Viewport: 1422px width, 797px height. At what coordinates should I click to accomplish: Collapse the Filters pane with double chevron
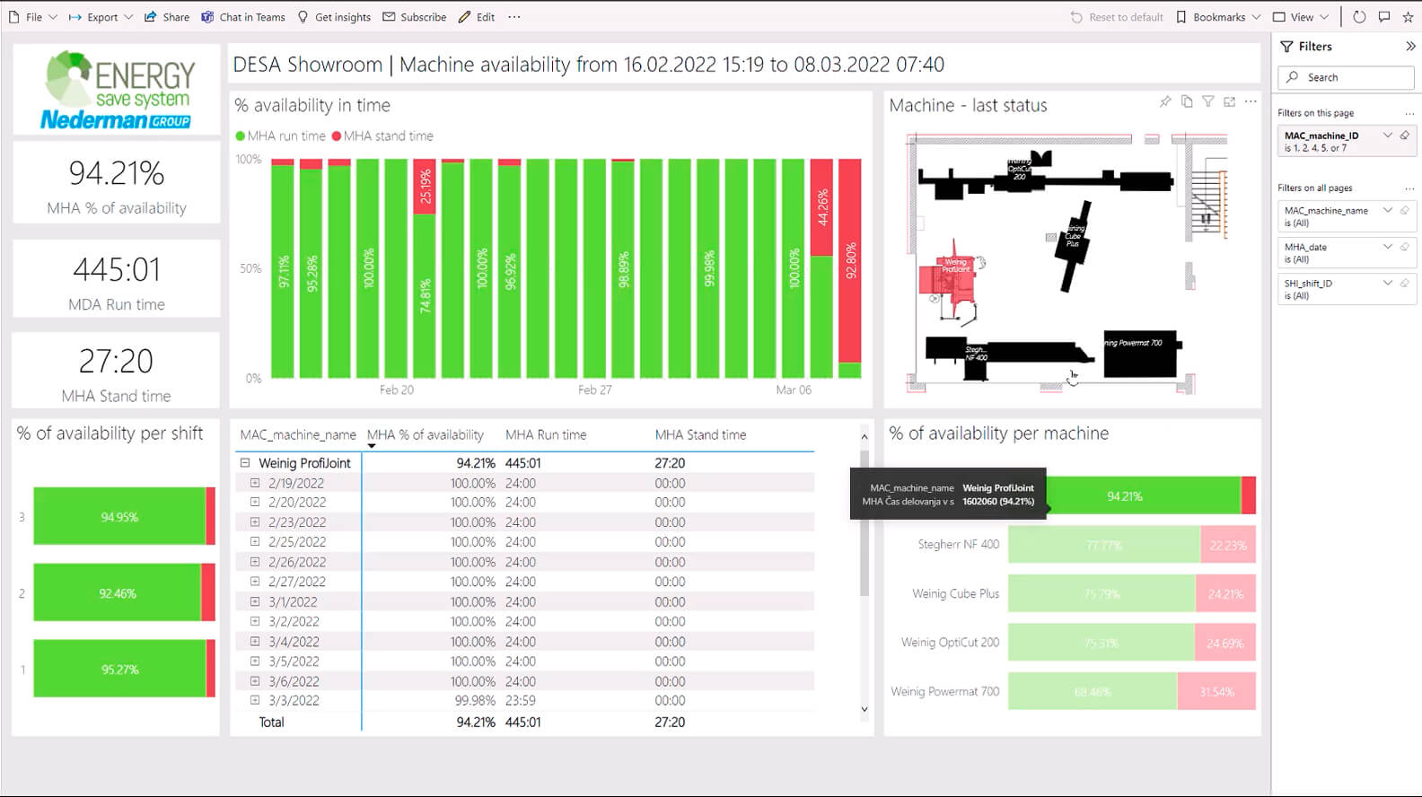click(x=1410, y=47)
